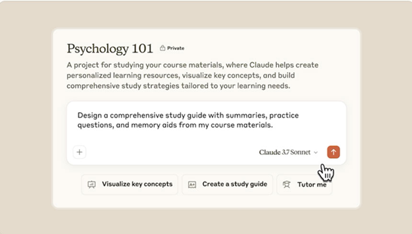
Task: Click the Private visibility label
Action: (176, 48)
